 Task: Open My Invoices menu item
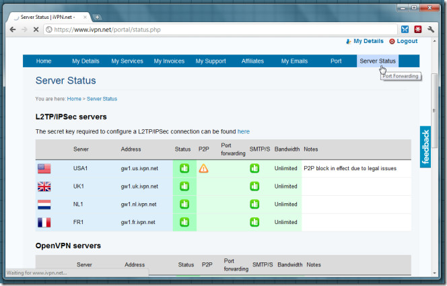pos(169,61)
